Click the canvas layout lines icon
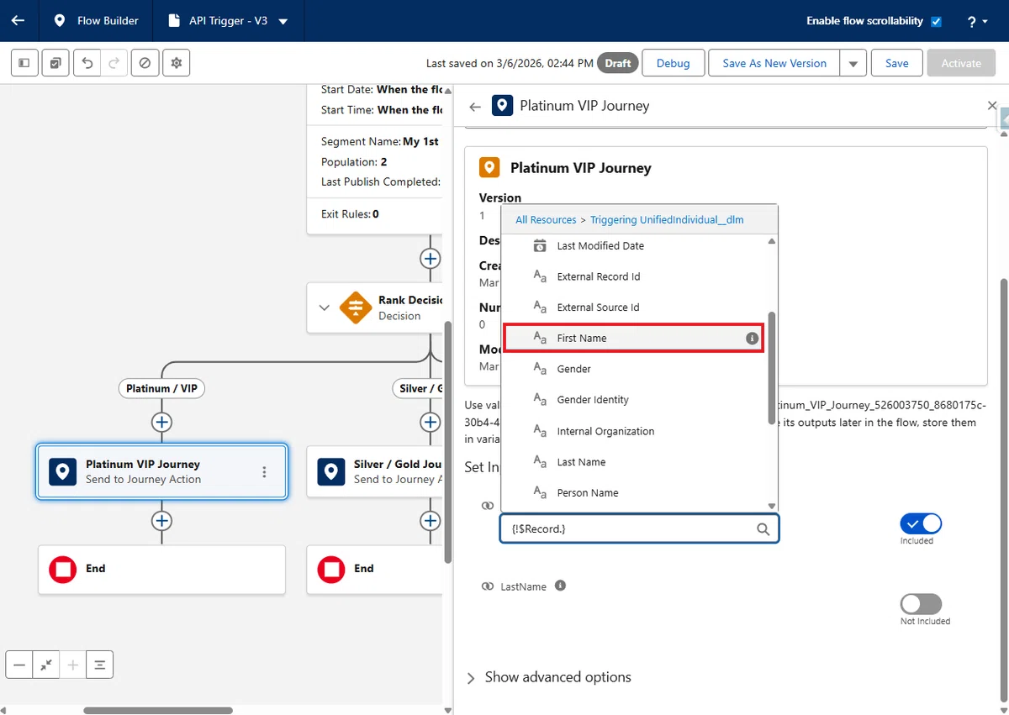Viewport: 1009px width, 715px height. click(100, 665)
